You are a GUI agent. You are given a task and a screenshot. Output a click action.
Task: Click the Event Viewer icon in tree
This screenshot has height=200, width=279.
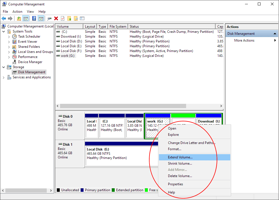pos(14,42)
